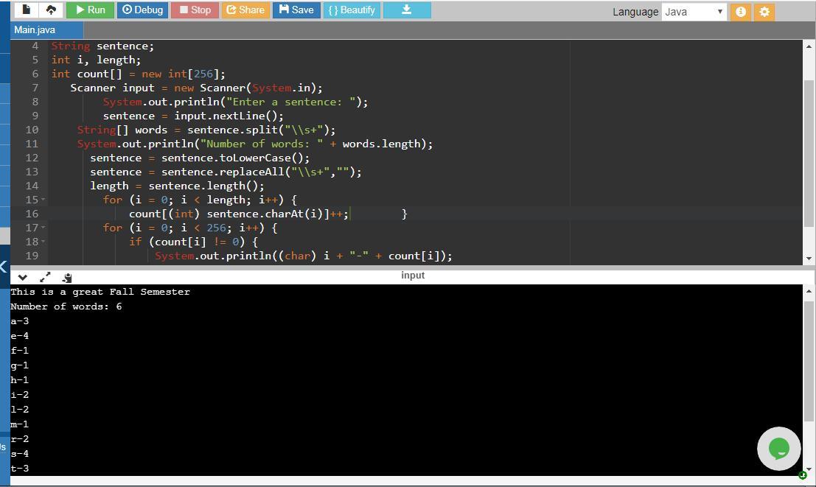Expand the console panel to fullscreen
The width and height of the screenshot is (816, 487).
click(x=45, y=277)
